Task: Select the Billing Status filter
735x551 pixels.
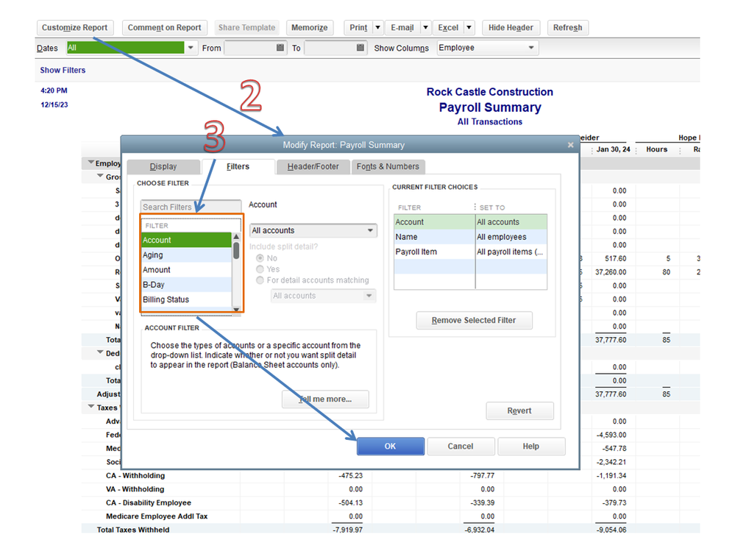Action: click(x=187, y=299)
